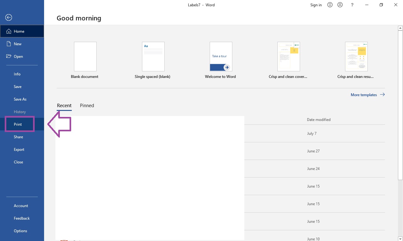Screen dimensions: 403x241
Task: Choose Crisp and clean cover letter template
Action: click(x=289, y=57)
